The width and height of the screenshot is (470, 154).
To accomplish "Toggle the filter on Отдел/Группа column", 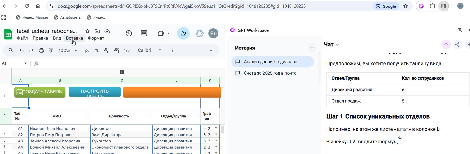I will 197,116.
